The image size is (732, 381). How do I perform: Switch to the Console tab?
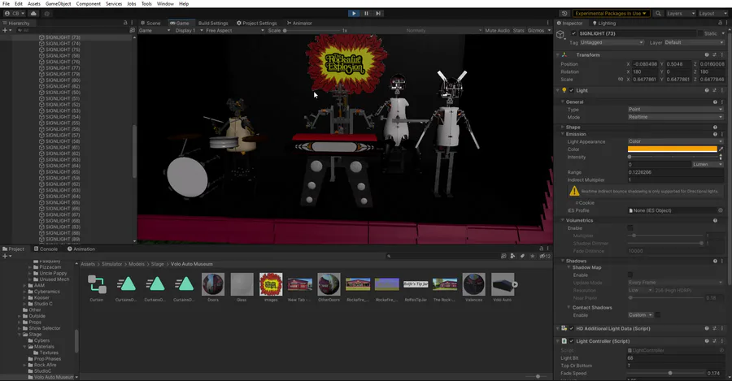46,249
